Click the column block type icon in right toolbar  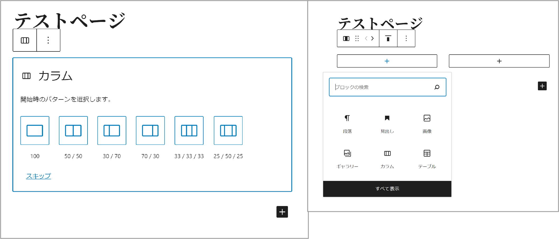click(x=346, y=39)
